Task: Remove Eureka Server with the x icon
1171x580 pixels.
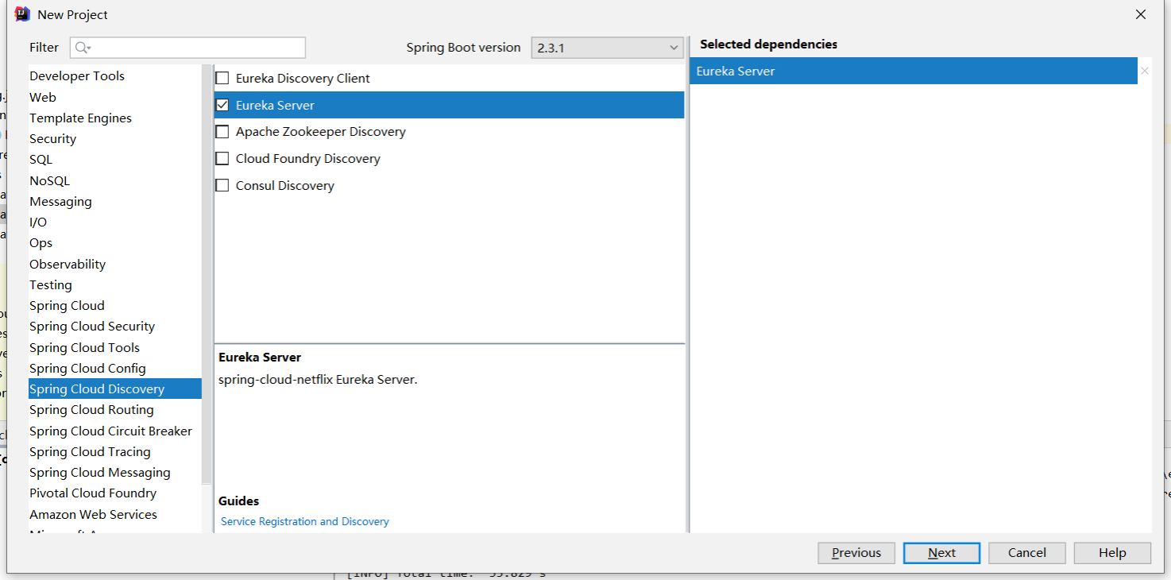Action: [1145, 72]
